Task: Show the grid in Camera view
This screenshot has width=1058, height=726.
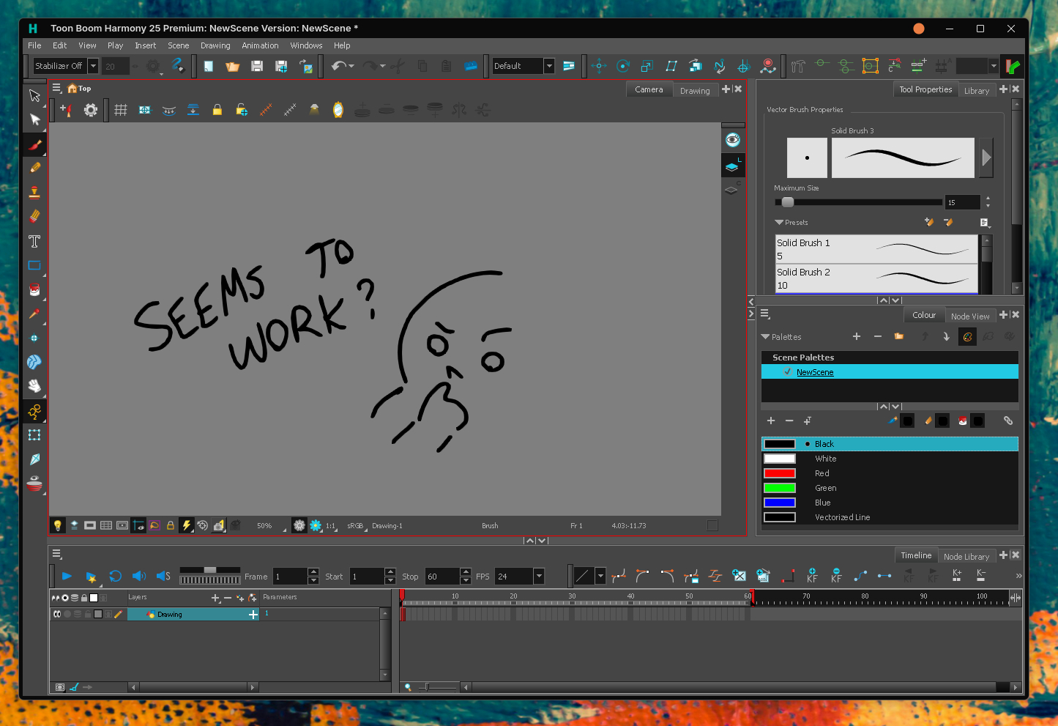Action: 121,110
